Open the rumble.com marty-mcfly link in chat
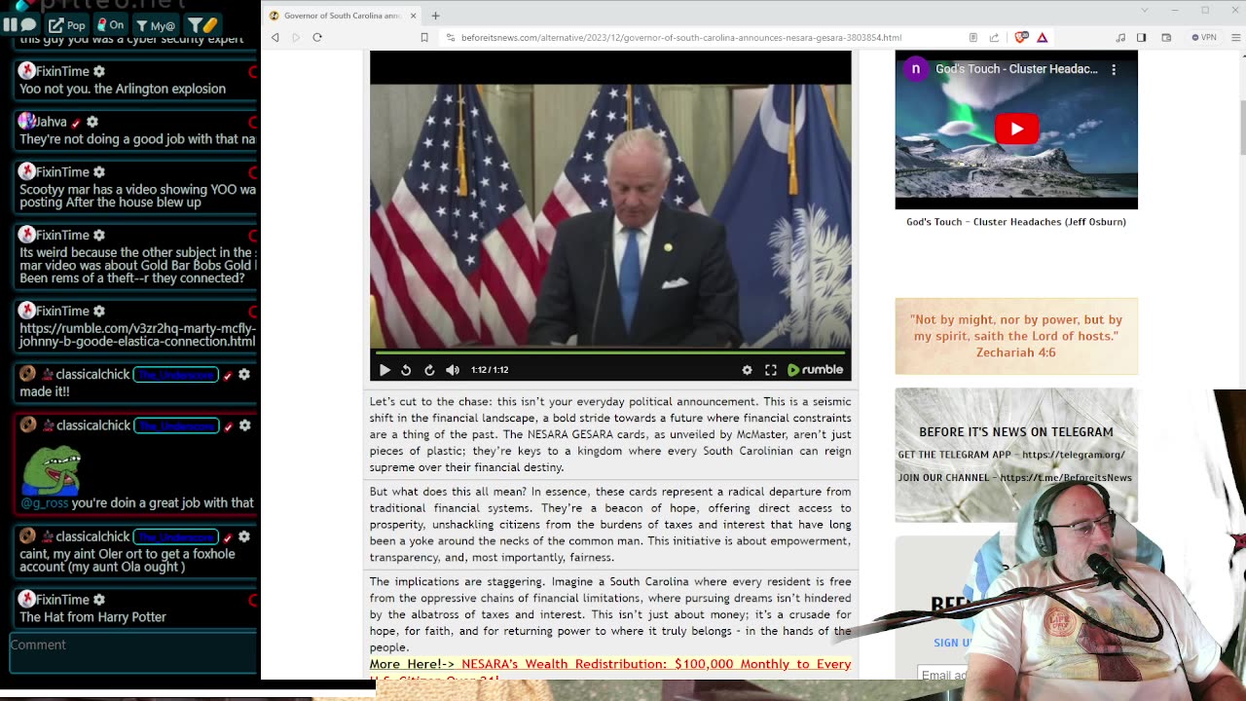Viewport: 1246px width, 701px height. click(x=137, y=335)
